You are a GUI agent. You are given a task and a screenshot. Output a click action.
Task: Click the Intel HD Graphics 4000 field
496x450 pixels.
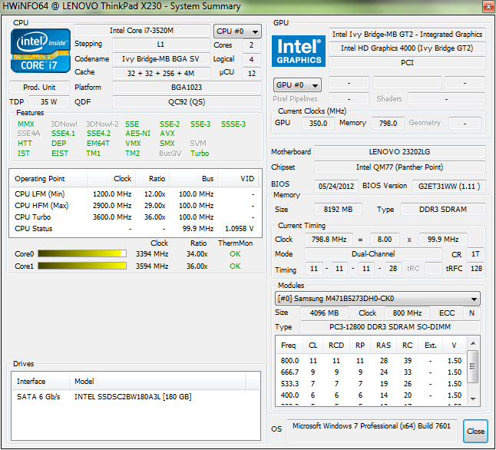pyautogui.click(x=407, y=48)
